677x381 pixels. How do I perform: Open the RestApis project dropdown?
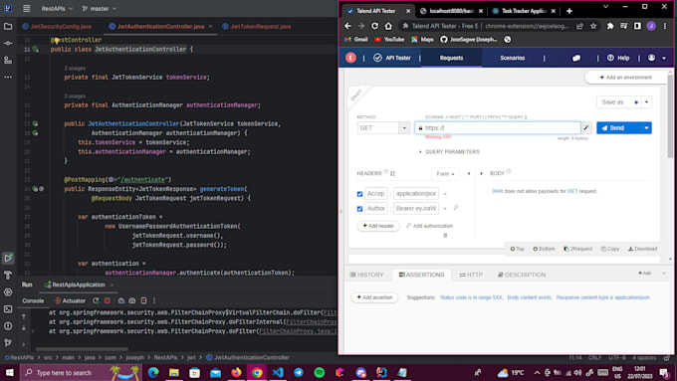coord(57,8)
